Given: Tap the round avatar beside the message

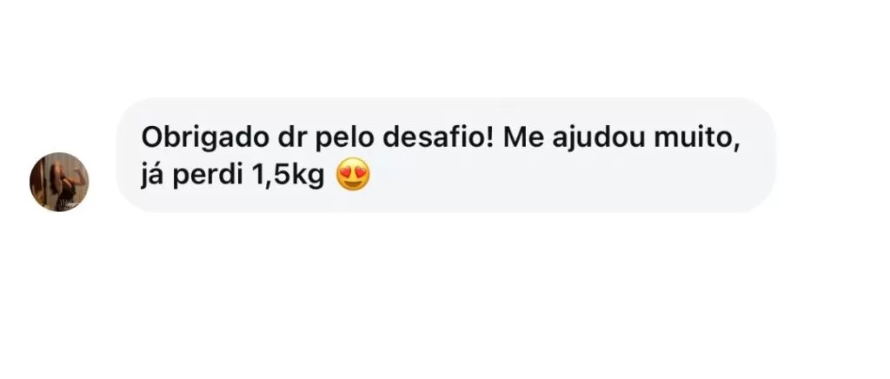Looking at the screenshot, I should point(59,182).
